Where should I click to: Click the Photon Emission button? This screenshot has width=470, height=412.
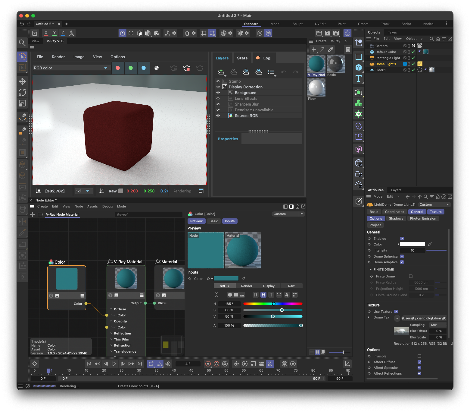pyautogui.click(x=423, y=218)
